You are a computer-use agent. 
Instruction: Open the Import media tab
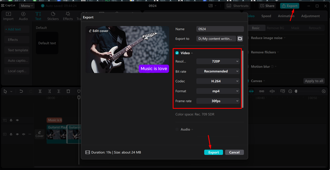click(x=8, y=16)
